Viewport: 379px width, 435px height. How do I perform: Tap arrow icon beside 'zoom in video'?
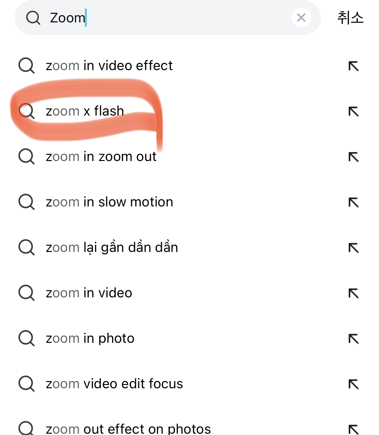click(x=353, y=293)
